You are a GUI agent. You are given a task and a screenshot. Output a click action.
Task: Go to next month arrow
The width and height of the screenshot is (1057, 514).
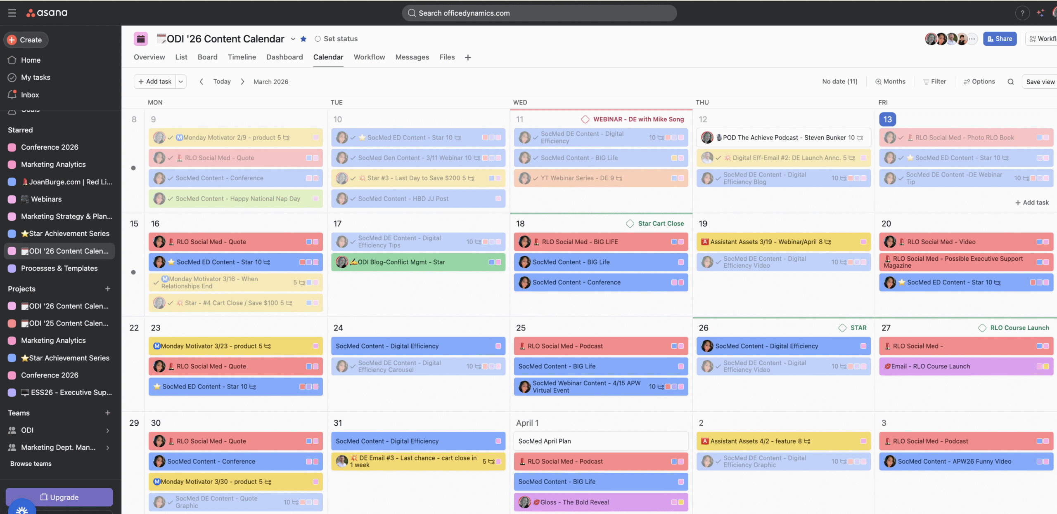243,82
